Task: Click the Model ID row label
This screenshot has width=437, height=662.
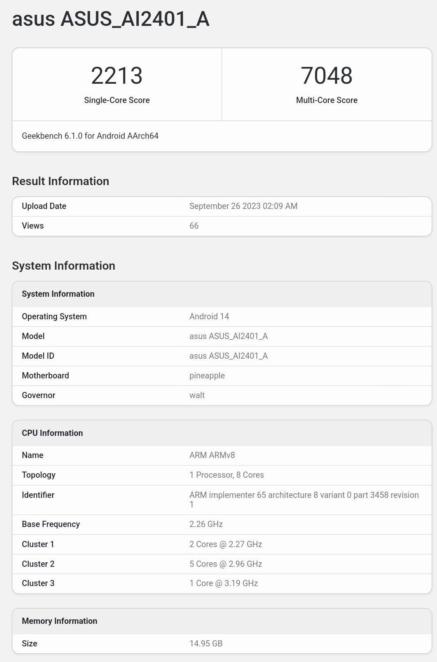Action: point(38,356)
